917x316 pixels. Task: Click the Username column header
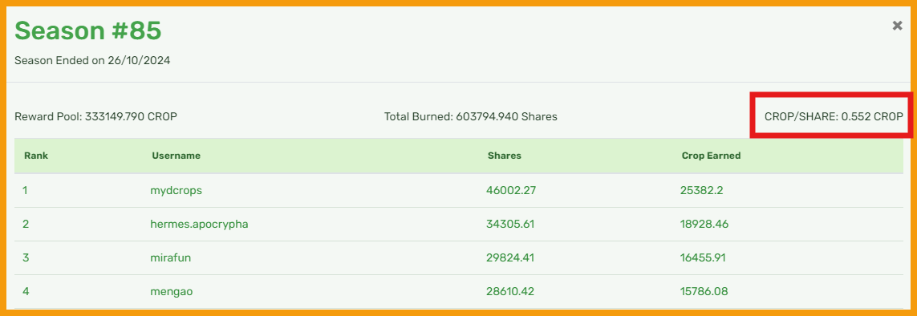tap(176, 156)
